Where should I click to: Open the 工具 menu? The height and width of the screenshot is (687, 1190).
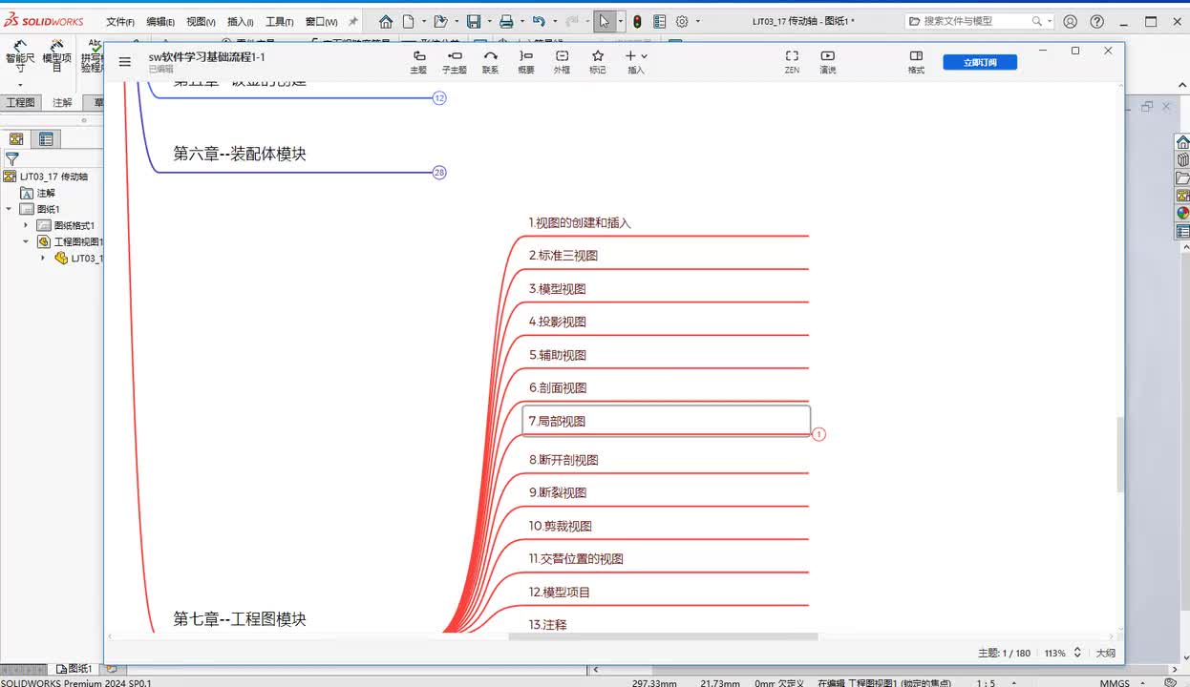click(x=279, y=21)
